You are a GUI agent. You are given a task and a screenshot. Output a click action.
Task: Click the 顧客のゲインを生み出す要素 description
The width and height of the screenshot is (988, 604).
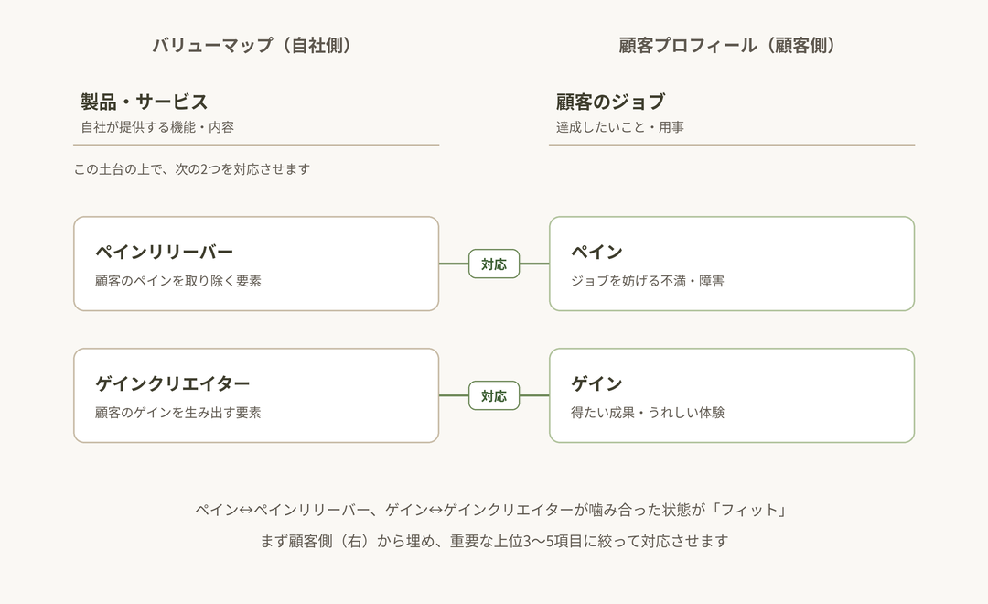[178, 413]
